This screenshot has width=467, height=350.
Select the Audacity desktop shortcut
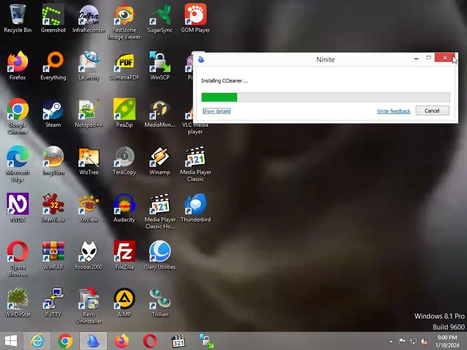124,208
